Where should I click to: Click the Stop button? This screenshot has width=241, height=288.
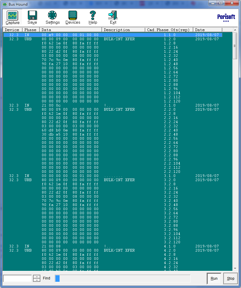coord(231,279)
